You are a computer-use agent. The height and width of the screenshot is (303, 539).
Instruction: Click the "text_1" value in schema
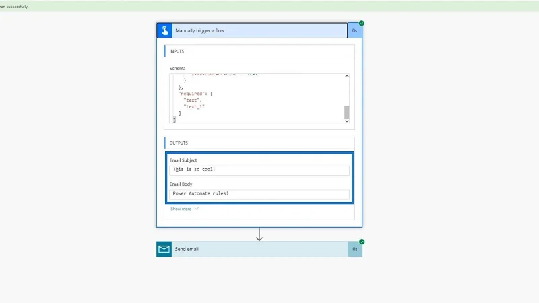(x=194, y=107)
